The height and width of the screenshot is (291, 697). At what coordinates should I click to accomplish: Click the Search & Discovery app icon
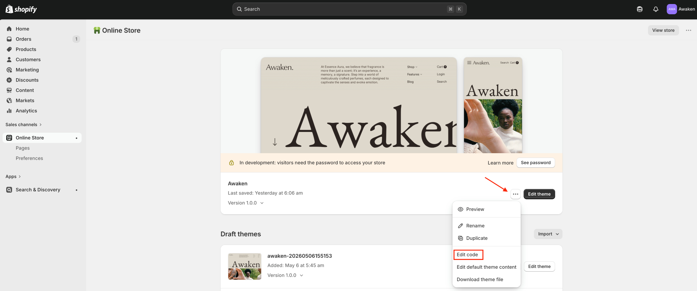point(9,190)
